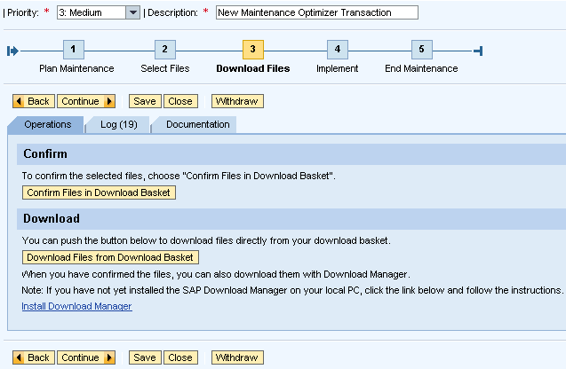Click the bottom Save button
This screenshot has height=369, width=566.
145,357
